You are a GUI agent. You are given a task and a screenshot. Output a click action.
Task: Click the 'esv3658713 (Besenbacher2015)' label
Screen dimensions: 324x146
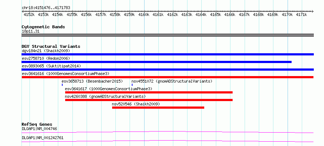(x=92, y=81)
